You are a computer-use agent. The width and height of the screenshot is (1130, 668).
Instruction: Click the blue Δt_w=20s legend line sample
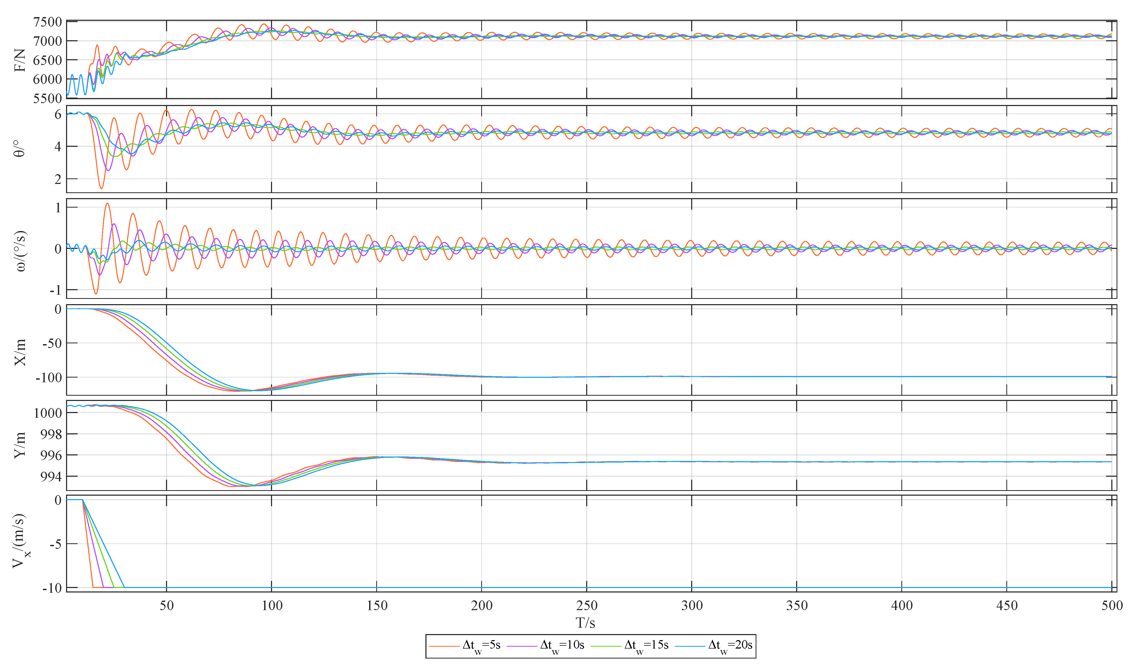point(690,646)
